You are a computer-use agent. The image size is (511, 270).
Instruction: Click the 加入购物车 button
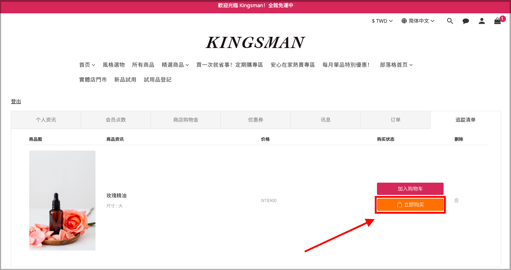click(x=410, y=189)
